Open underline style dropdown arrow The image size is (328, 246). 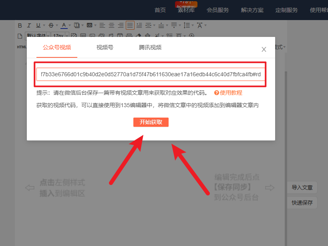44,26
